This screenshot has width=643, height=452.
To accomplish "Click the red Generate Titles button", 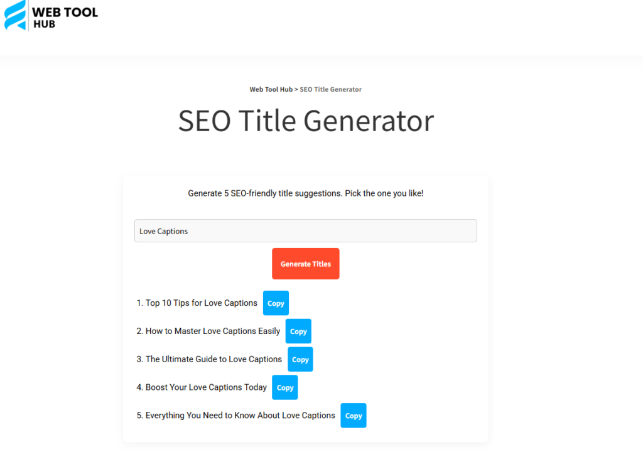I will point(306,264).
